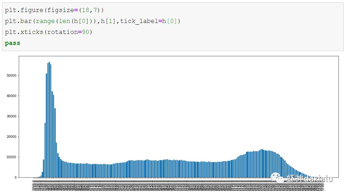Image resolution: width=344 pixels, height=194 pixels.
Task: Click the plt.bar code line
Action: coord(93,21)
